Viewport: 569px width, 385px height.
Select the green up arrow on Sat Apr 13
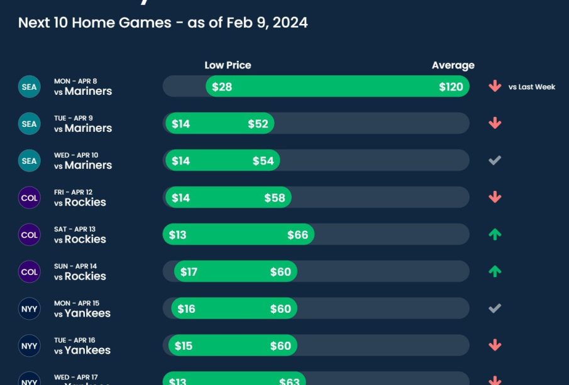(x=495, y=234)
